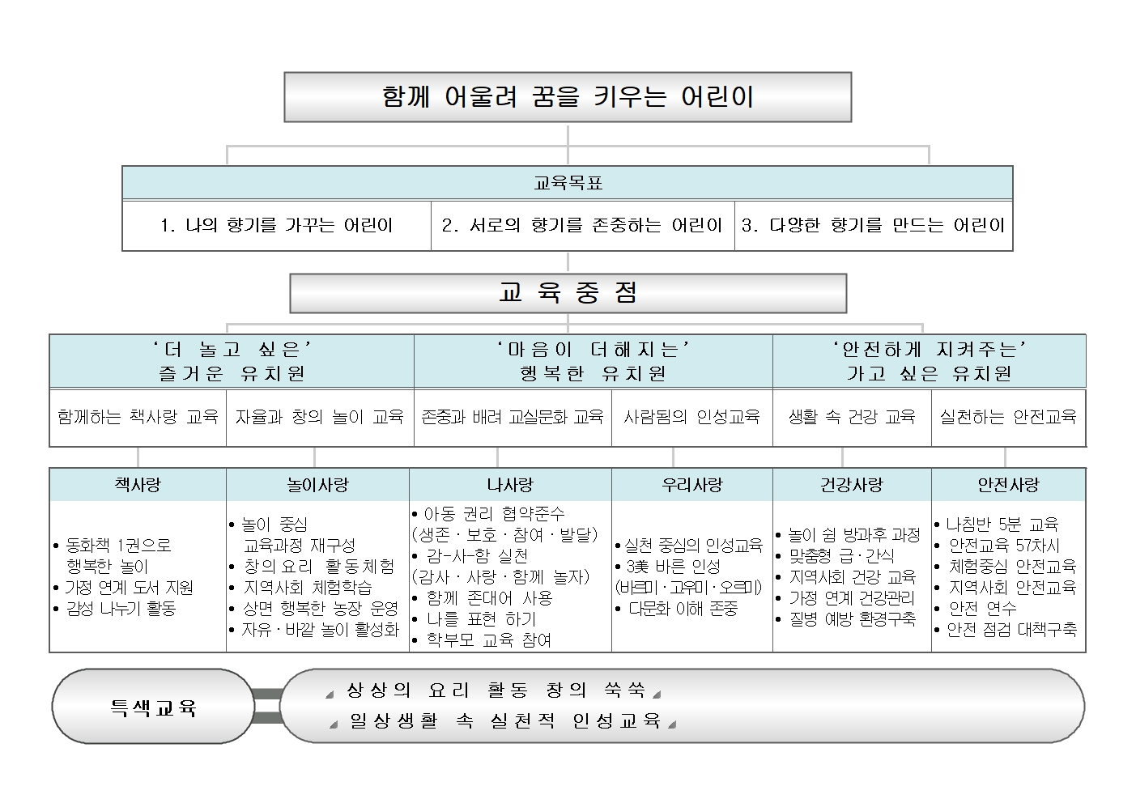Image resolution: width=1136 pixels, height=803 pixels.
Task: Select cell '생활 속 건강 교육'
Action: 852,417
